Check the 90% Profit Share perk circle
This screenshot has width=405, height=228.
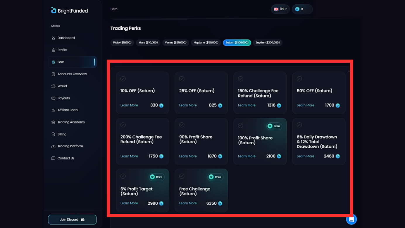(182, 125)
